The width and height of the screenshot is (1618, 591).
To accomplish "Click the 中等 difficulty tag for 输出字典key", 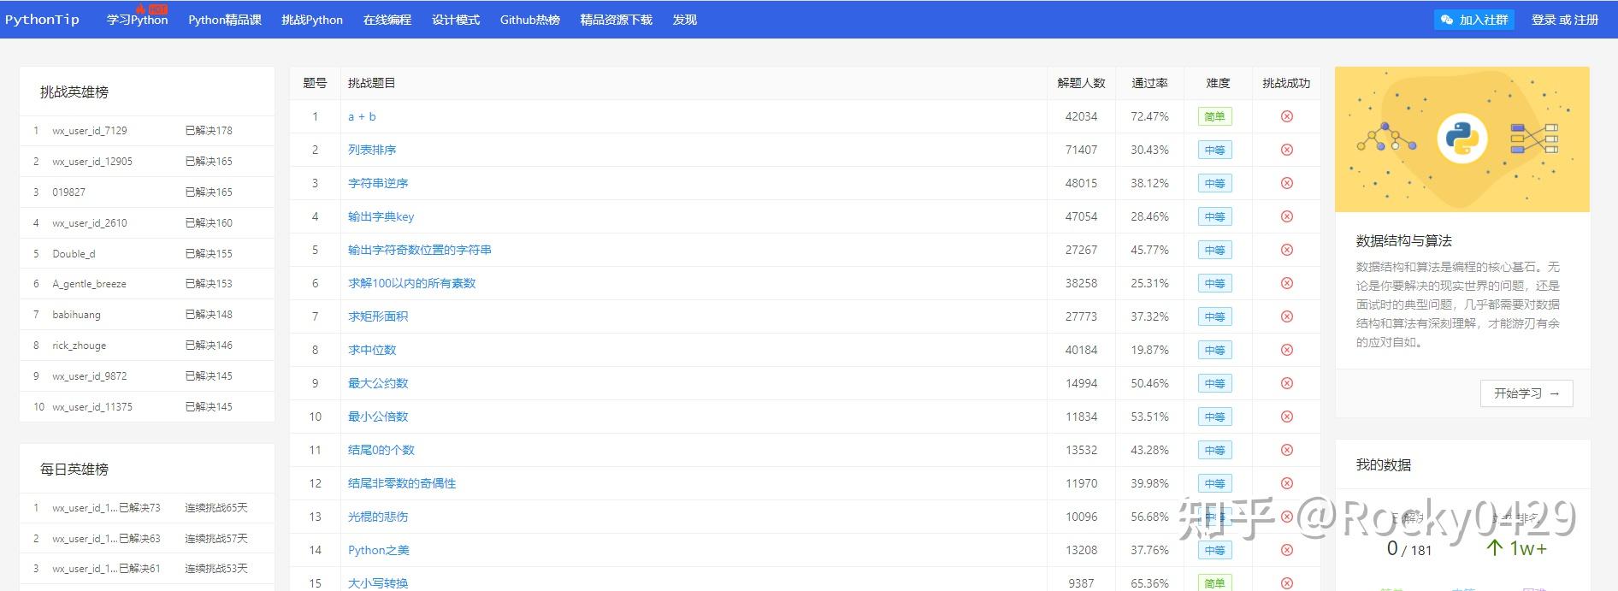I will [1214, 217].
